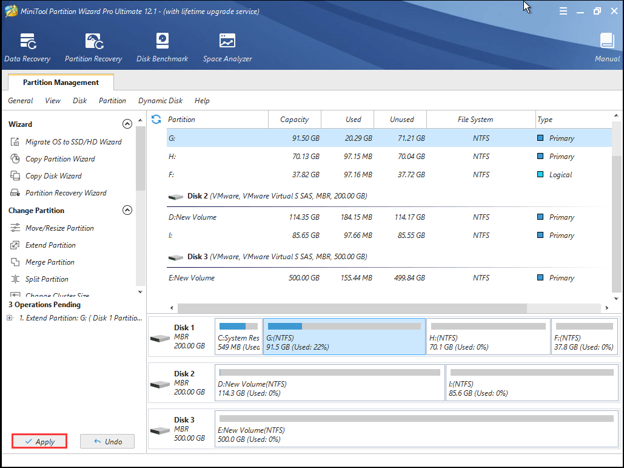Select C:System Res block on Disk 1
The image size is (624, 468).
(238, 336)
